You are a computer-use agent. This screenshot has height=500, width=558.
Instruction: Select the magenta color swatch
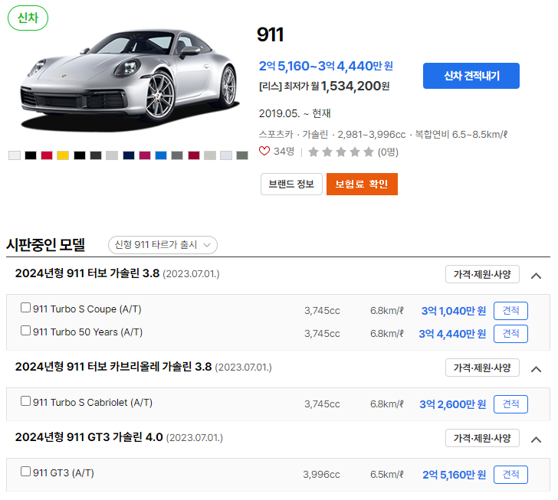click(145, 155)
